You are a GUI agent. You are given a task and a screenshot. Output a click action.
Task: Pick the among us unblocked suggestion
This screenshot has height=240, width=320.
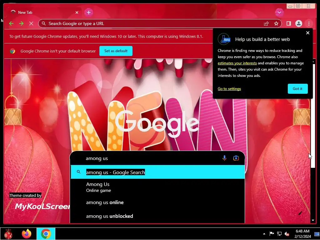coord(157,216)
